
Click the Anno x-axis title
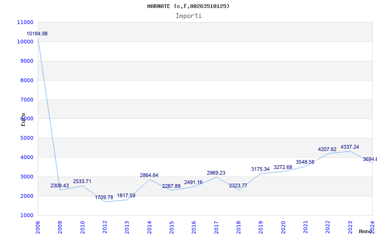(365, 231)
